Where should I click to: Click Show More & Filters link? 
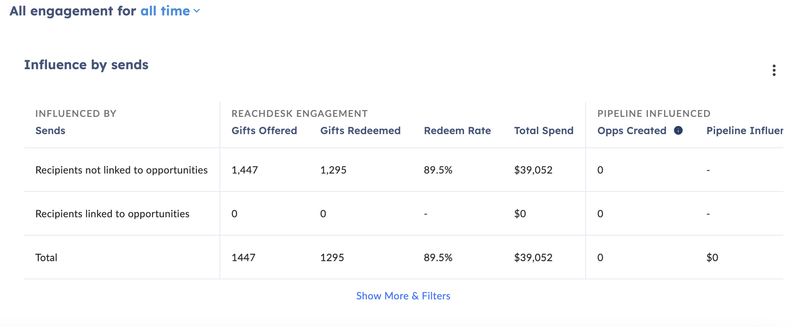point(403,296)
